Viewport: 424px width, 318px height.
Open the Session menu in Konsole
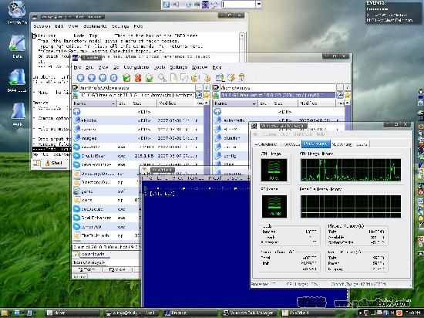point(42,26)
